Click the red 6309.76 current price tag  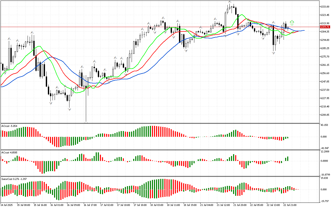pyautogui.click(x=325, y=27)
